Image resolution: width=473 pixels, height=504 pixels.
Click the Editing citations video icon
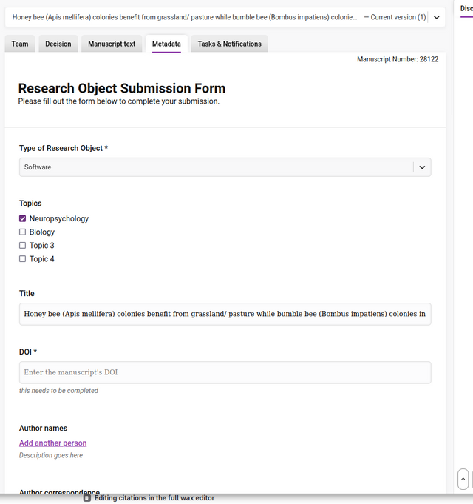click(x=87, y=498)
